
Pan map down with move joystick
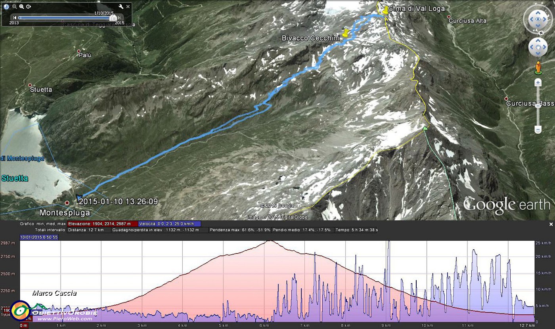[538, 54]
